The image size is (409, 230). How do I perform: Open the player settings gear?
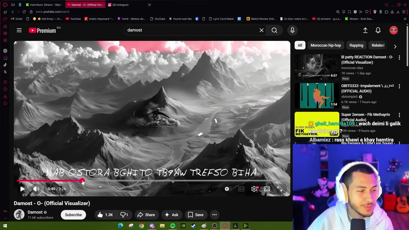254,189
